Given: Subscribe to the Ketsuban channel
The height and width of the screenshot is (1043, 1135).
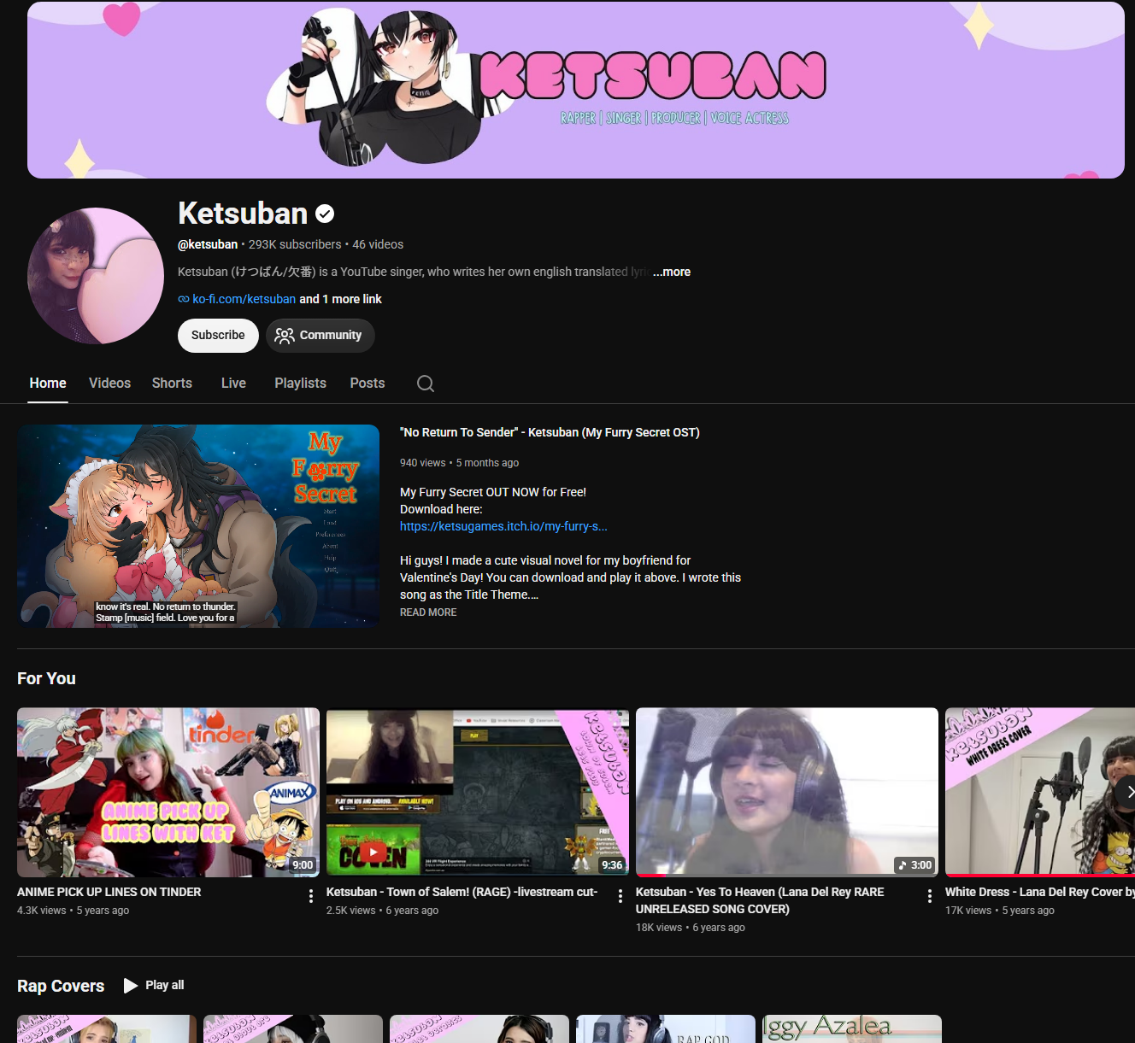Looking at the screenshot, I should (218, 336).
